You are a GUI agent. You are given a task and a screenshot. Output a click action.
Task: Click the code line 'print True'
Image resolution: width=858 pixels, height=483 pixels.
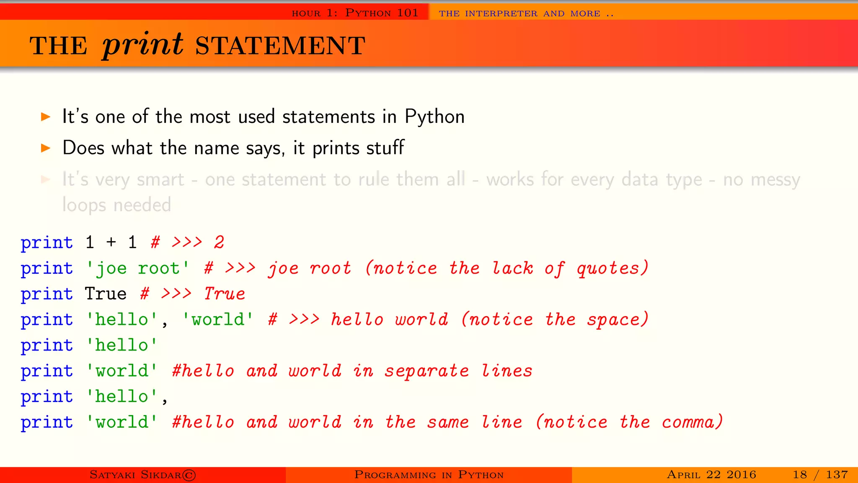(74, 294)
